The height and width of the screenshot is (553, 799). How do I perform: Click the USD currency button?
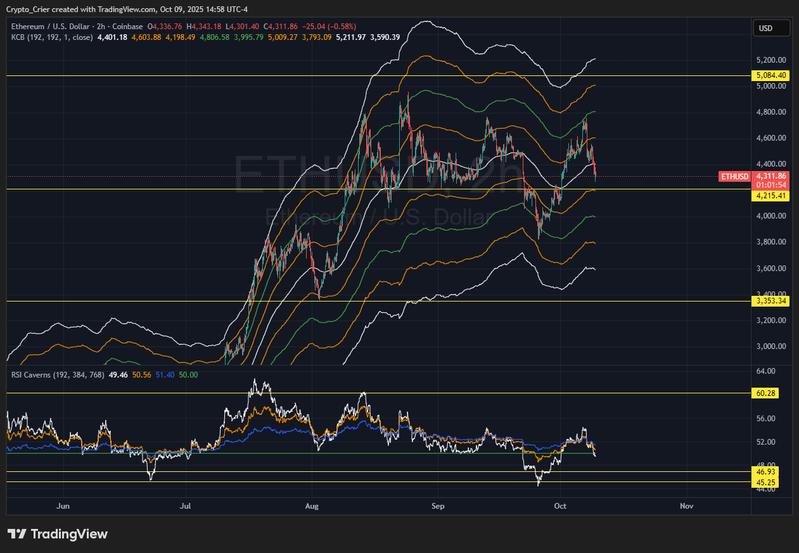pos(771,28)
